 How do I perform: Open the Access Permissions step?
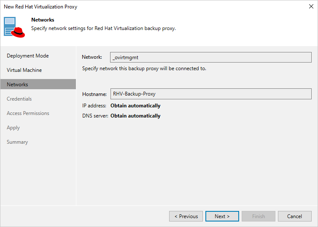tap(28, 113)
